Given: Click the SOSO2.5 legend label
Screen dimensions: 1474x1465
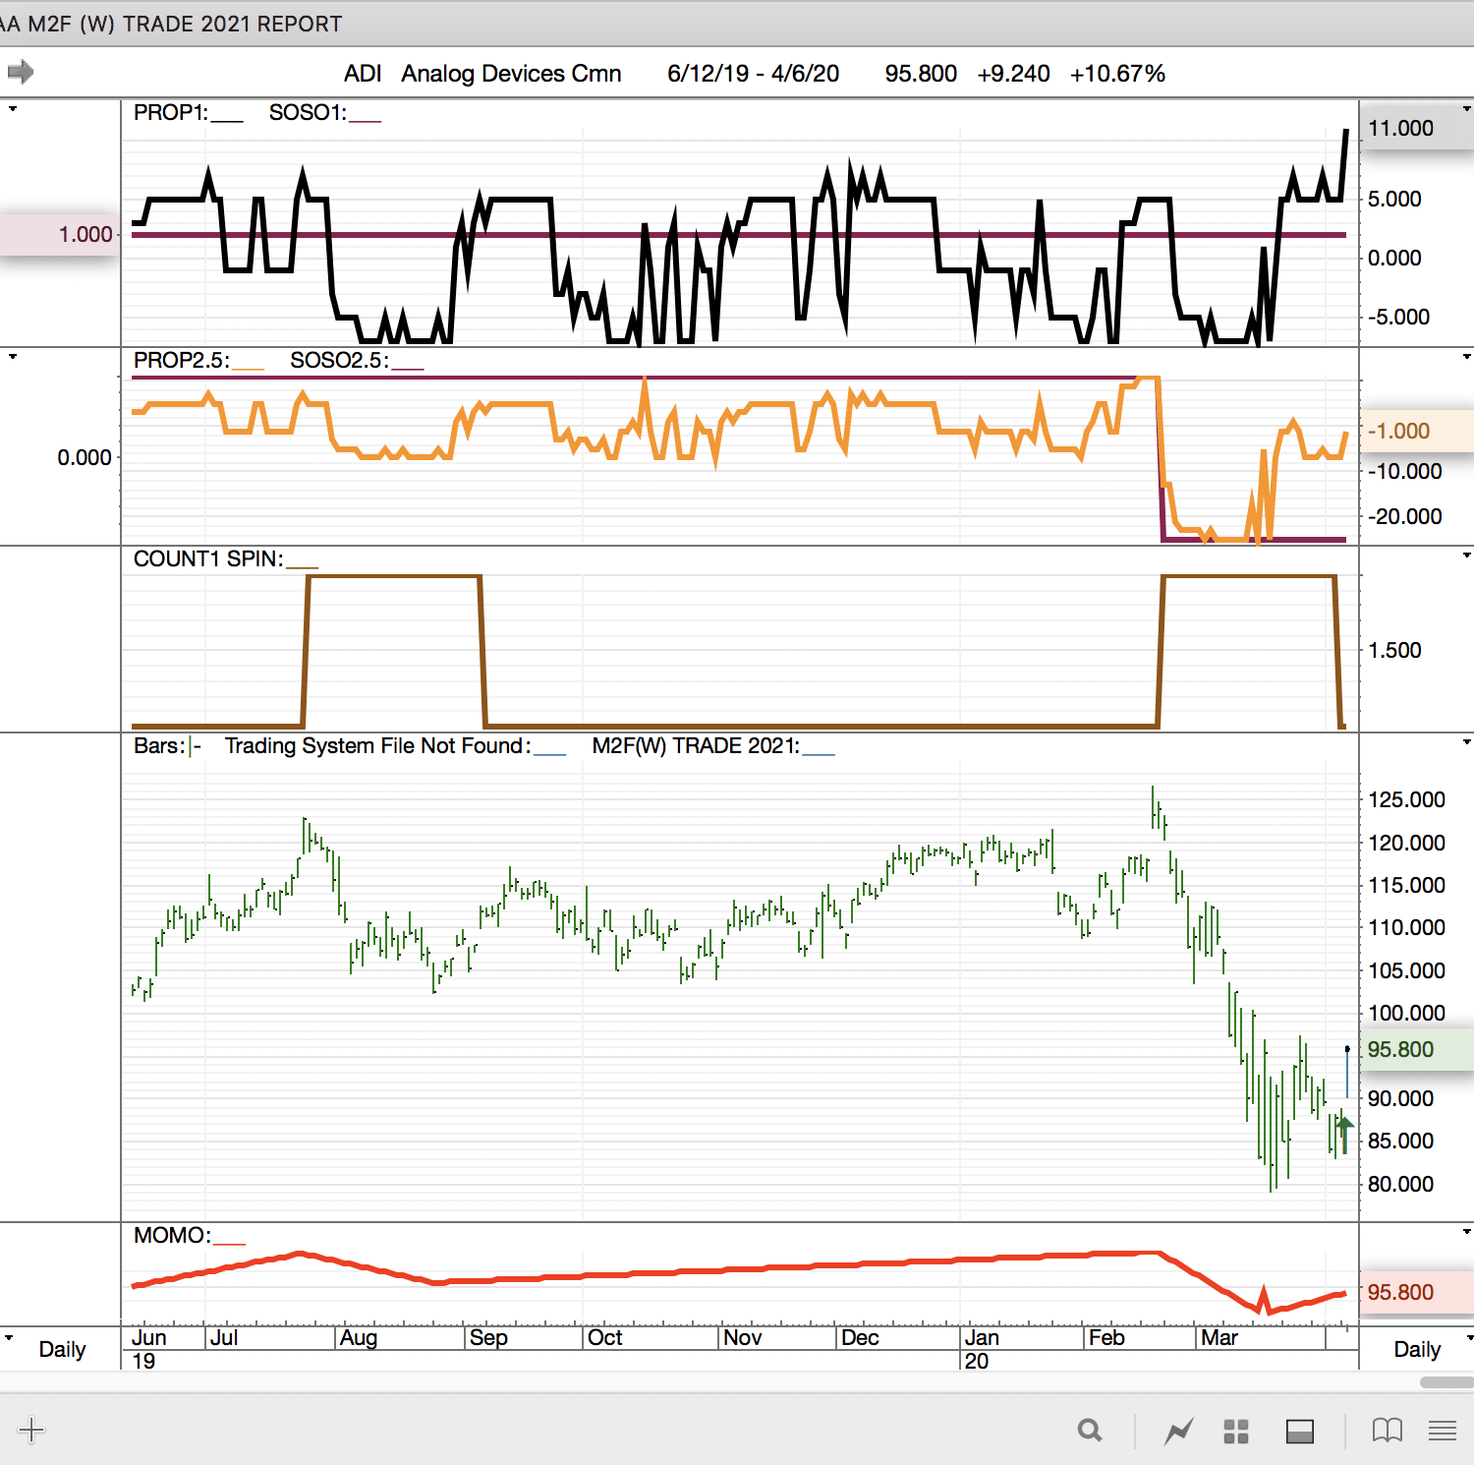Looking at the screenshot, I should click(339, 360).
